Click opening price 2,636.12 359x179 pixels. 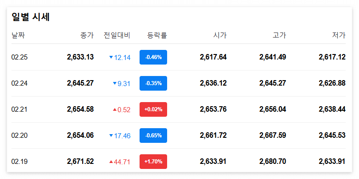213,83
